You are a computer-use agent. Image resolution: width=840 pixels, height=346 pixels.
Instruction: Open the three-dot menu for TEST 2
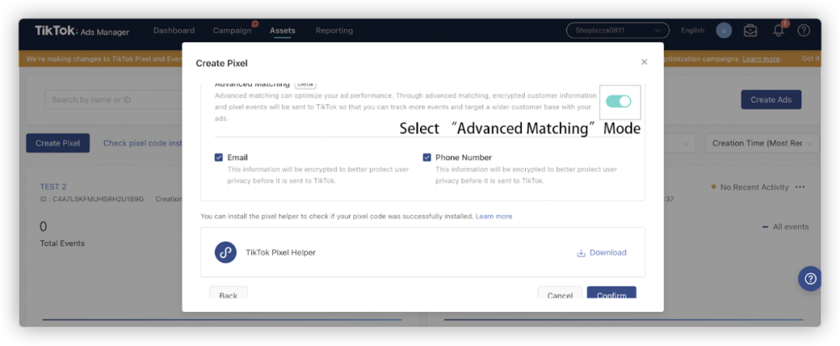coord(800,187)
